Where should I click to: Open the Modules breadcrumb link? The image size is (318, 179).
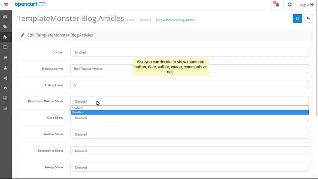(x=145, y=20)
